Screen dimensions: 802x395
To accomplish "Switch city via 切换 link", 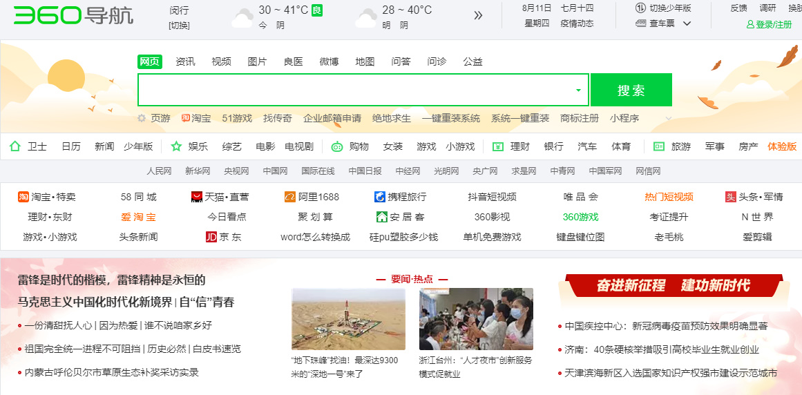I will [178, 26].
